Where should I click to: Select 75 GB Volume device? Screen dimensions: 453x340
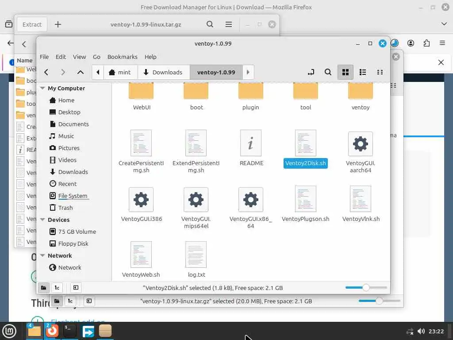pos(77,232)
